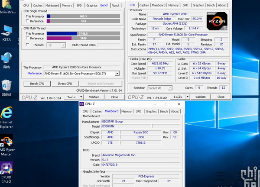This screenshot has width=260, height=187.
Task: Expand the Reference processor dropdown list
Action: [117, 73]
